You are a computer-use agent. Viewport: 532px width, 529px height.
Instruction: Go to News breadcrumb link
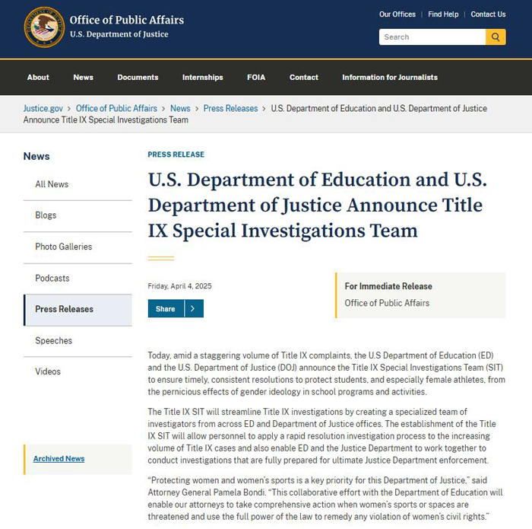coord(180,108)
